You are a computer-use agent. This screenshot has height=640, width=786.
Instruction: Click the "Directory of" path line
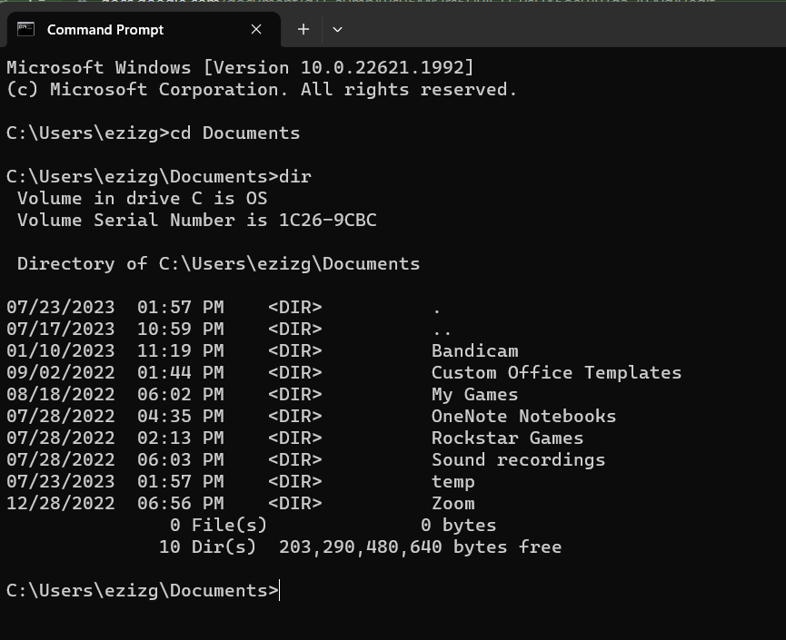coord(218,264)
